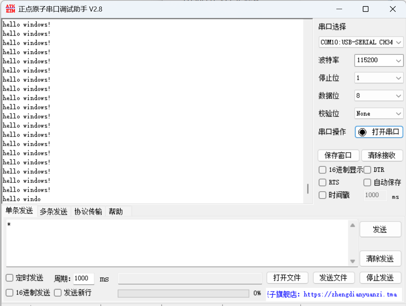Screen dimensions: 406x306
Task: Click the last line "hello windo"
Action: coord(22,199)
